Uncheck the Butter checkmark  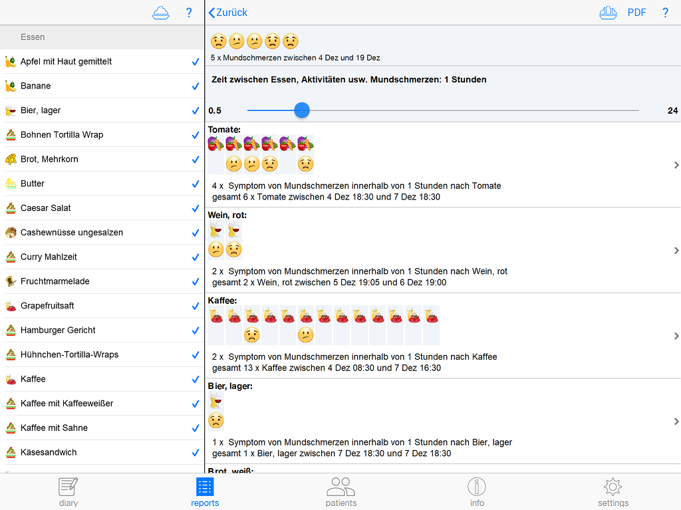[196, 184]
